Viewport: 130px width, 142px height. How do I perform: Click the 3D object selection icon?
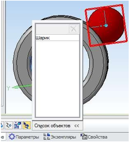[18, 125]
